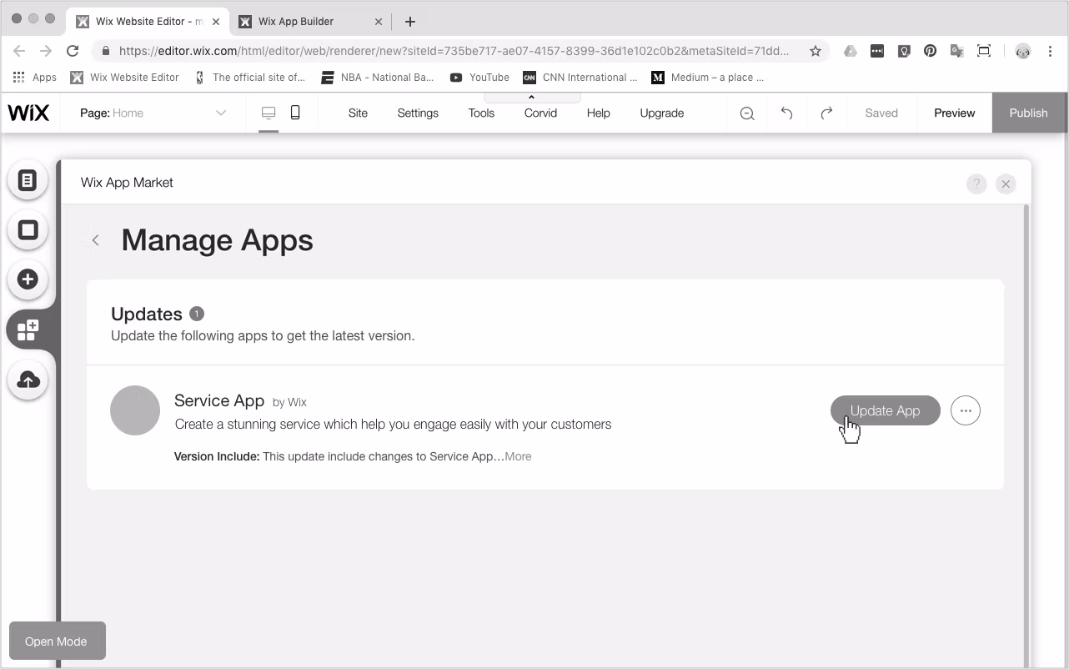The image size is (1069, 669).
Task: Open the Corvid menu
Action: [x=540, y=113]
